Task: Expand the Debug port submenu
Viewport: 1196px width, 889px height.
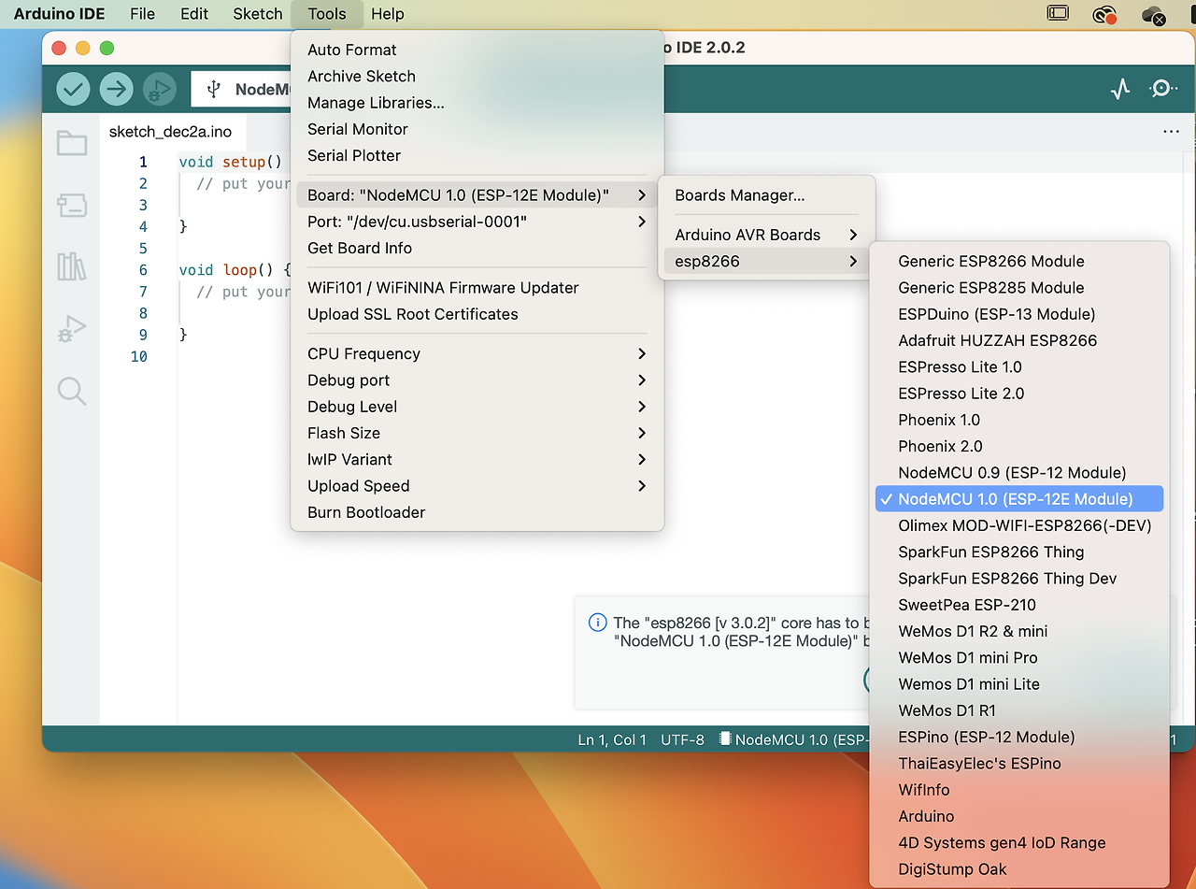Action: (x=477, y=380)
